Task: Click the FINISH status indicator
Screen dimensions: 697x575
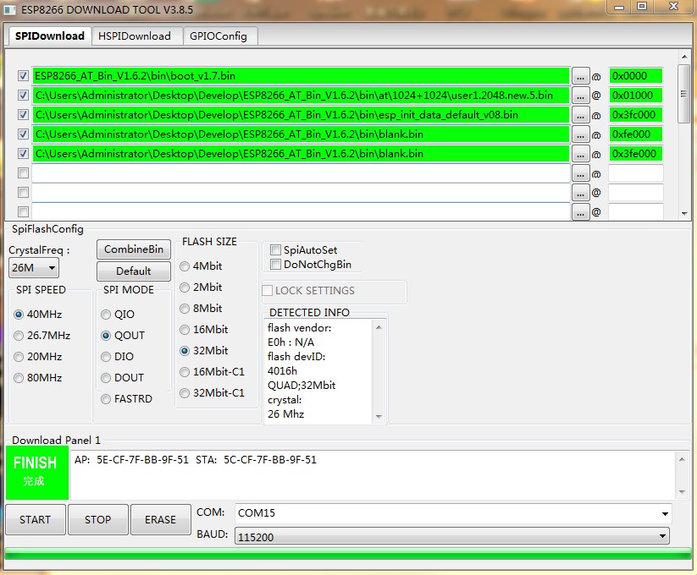Action: click(37, 473)
